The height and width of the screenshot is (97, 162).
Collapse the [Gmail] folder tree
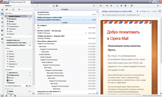coord(6,89)
